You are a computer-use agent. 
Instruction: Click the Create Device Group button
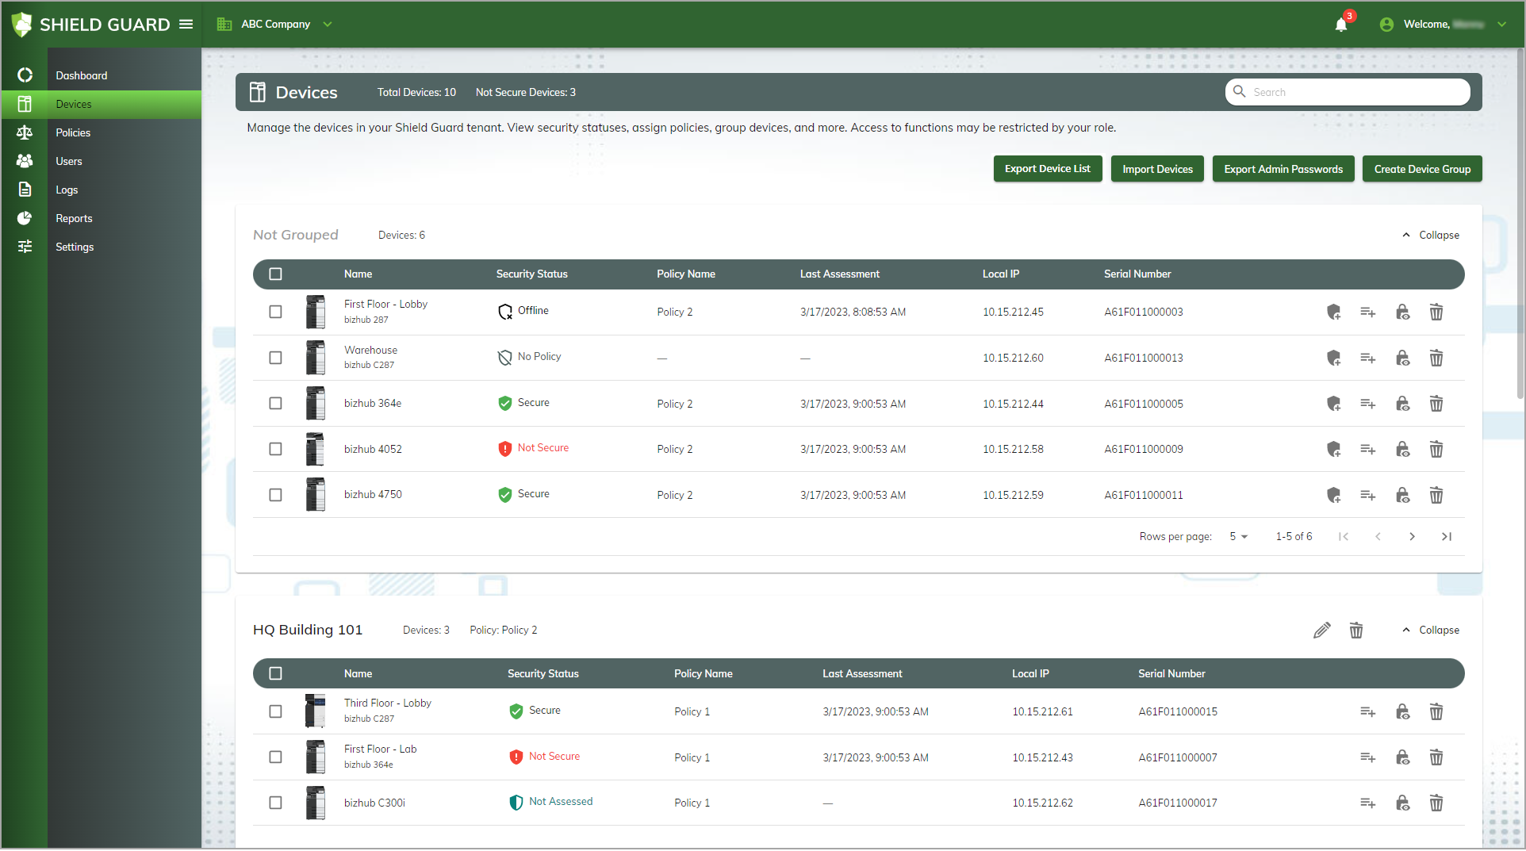(x=1421, y=169)
